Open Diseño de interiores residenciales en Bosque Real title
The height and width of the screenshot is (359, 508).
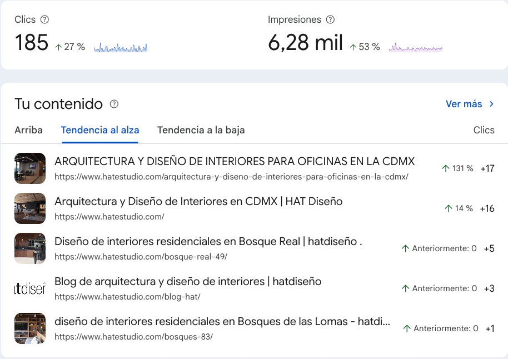pyautogui.click(x=208, y=242)
